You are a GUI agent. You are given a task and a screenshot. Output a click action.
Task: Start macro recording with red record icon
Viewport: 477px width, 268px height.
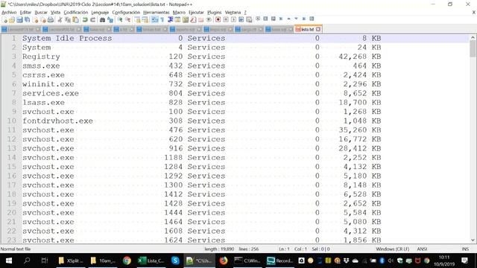tap(218, 20)
